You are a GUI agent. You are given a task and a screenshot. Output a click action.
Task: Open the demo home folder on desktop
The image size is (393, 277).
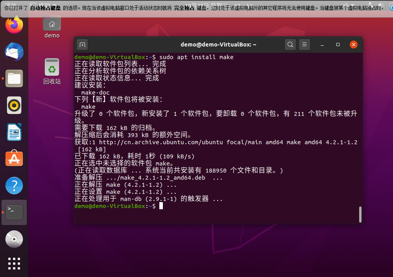point(52,27)
